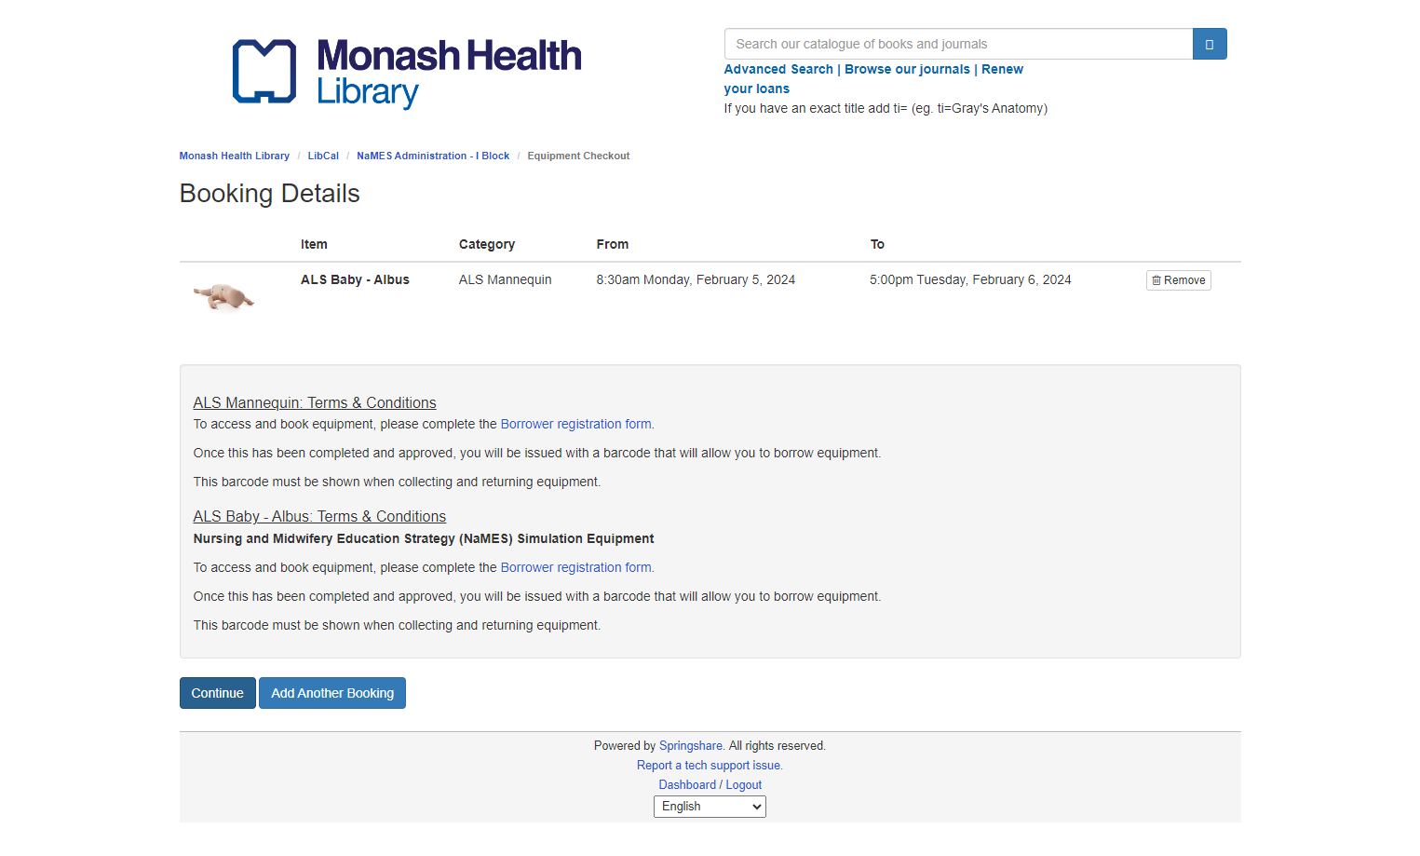Click the ALS Baby - Albus item name
The height and width of the screenshot is (856, 1420).
click(355, 279)
